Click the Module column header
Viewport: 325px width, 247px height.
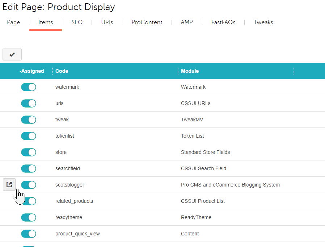click(190, 71)
